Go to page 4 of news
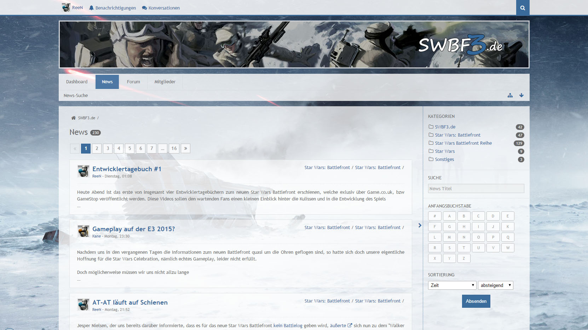This screenshot has width=588, height=330. click(119, 149)
